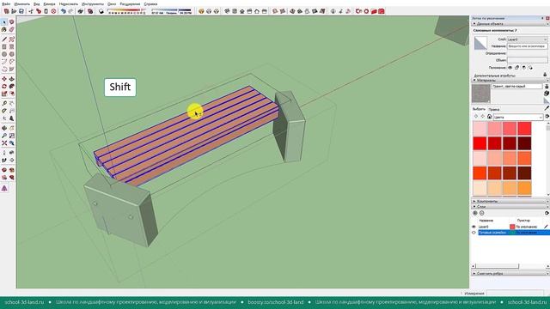
Task: Toggle visibility of Layer0
Action: coord(474,227)
